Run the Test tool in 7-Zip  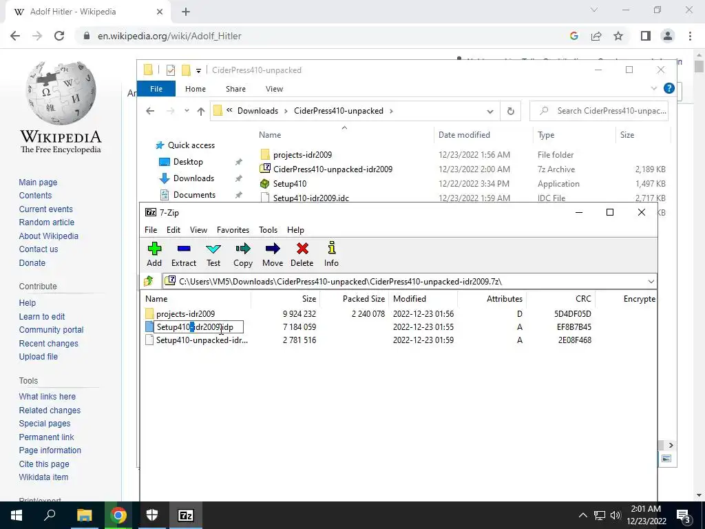[x=213, y=254]
